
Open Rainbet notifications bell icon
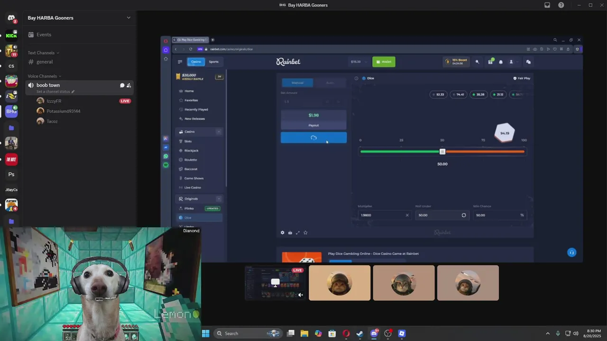(x=501, y=62)
